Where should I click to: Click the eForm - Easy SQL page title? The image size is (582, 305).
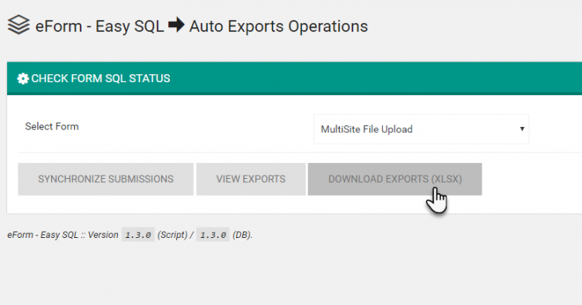[100, 26]
